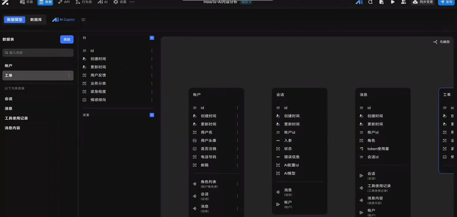Open the three-dot menu for 情感倾向 column

pyautogui.click(x=152, y=100)
